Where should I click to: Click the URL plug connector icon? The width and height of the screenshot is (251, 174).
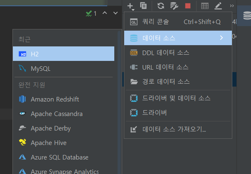(134, 67)
